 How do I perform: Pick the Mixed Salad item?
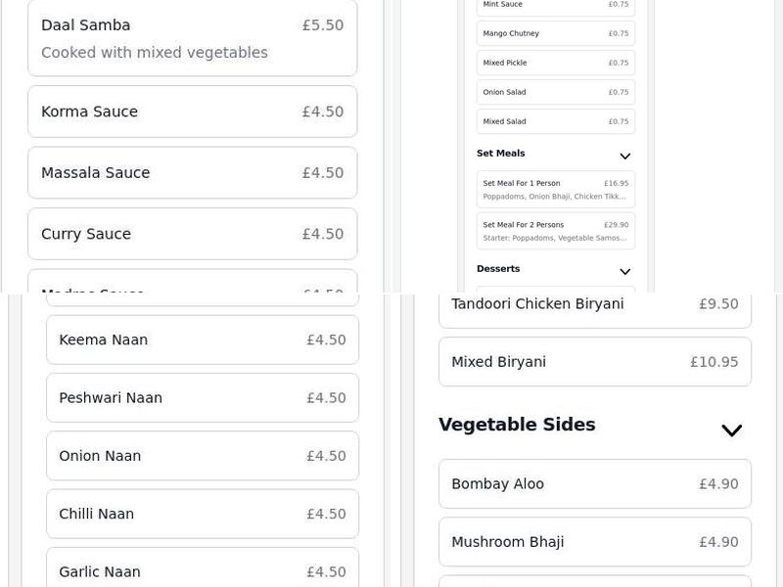pyautogui.click(x=555, y=121)
